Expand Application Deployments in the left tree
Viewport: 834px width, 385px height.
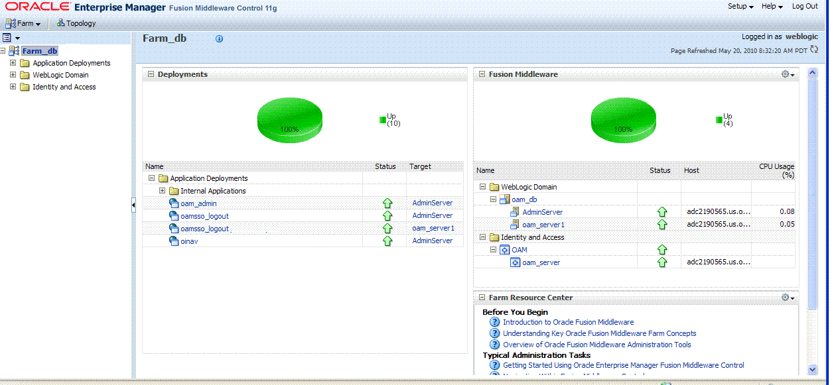(x=13, y=63)
